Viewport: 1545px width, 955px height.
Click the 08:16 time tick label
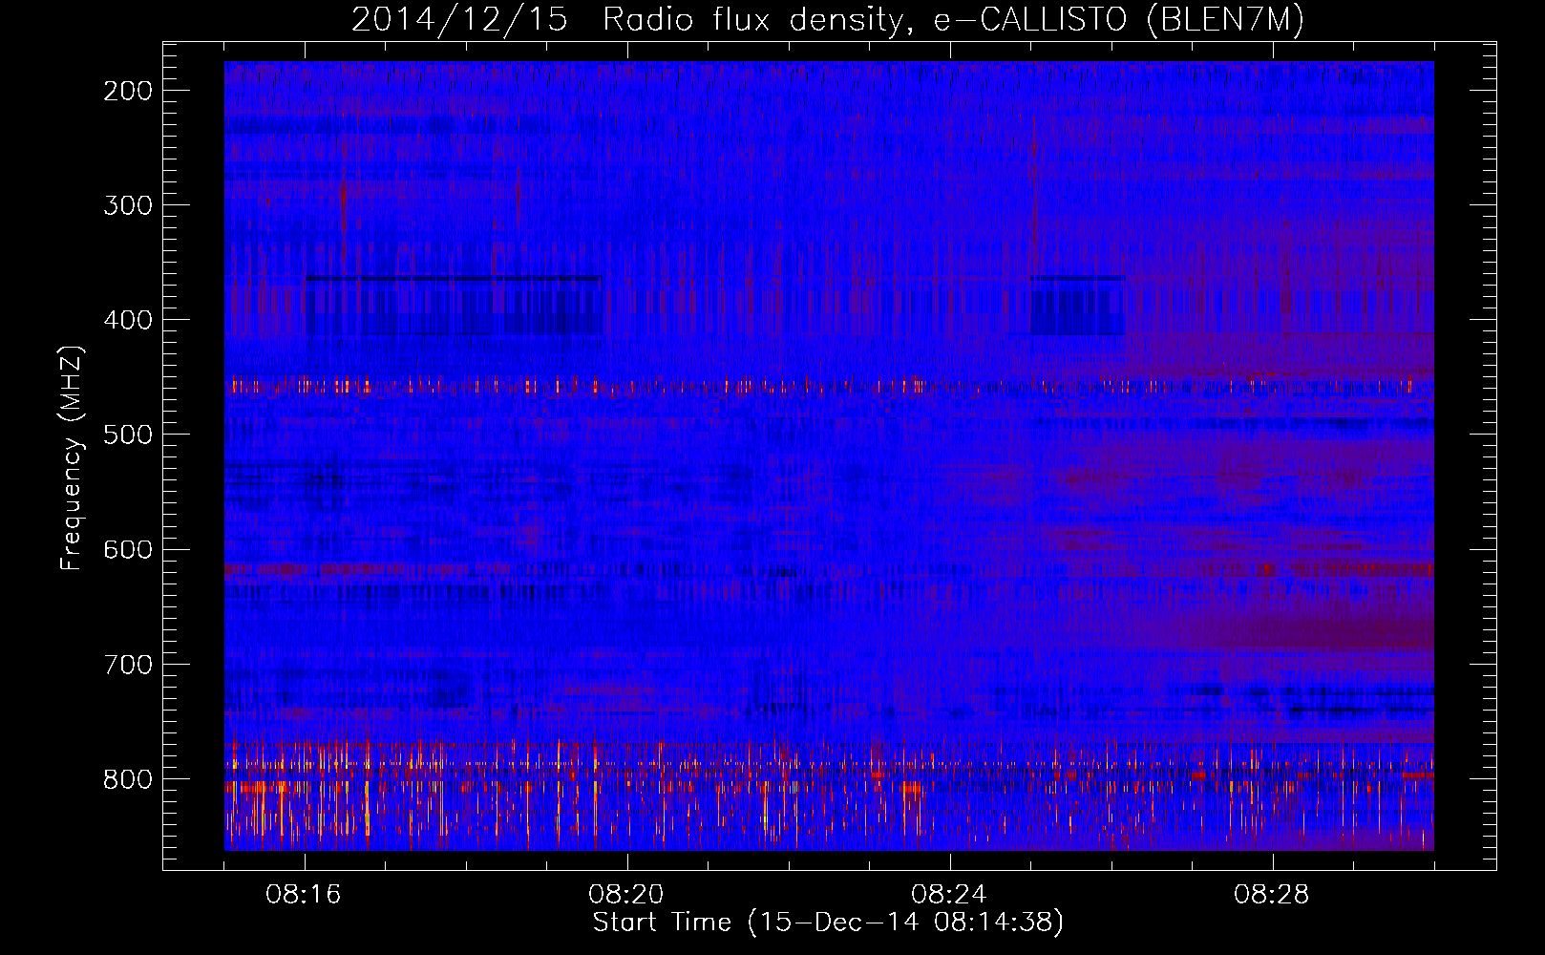click(304, 895)
